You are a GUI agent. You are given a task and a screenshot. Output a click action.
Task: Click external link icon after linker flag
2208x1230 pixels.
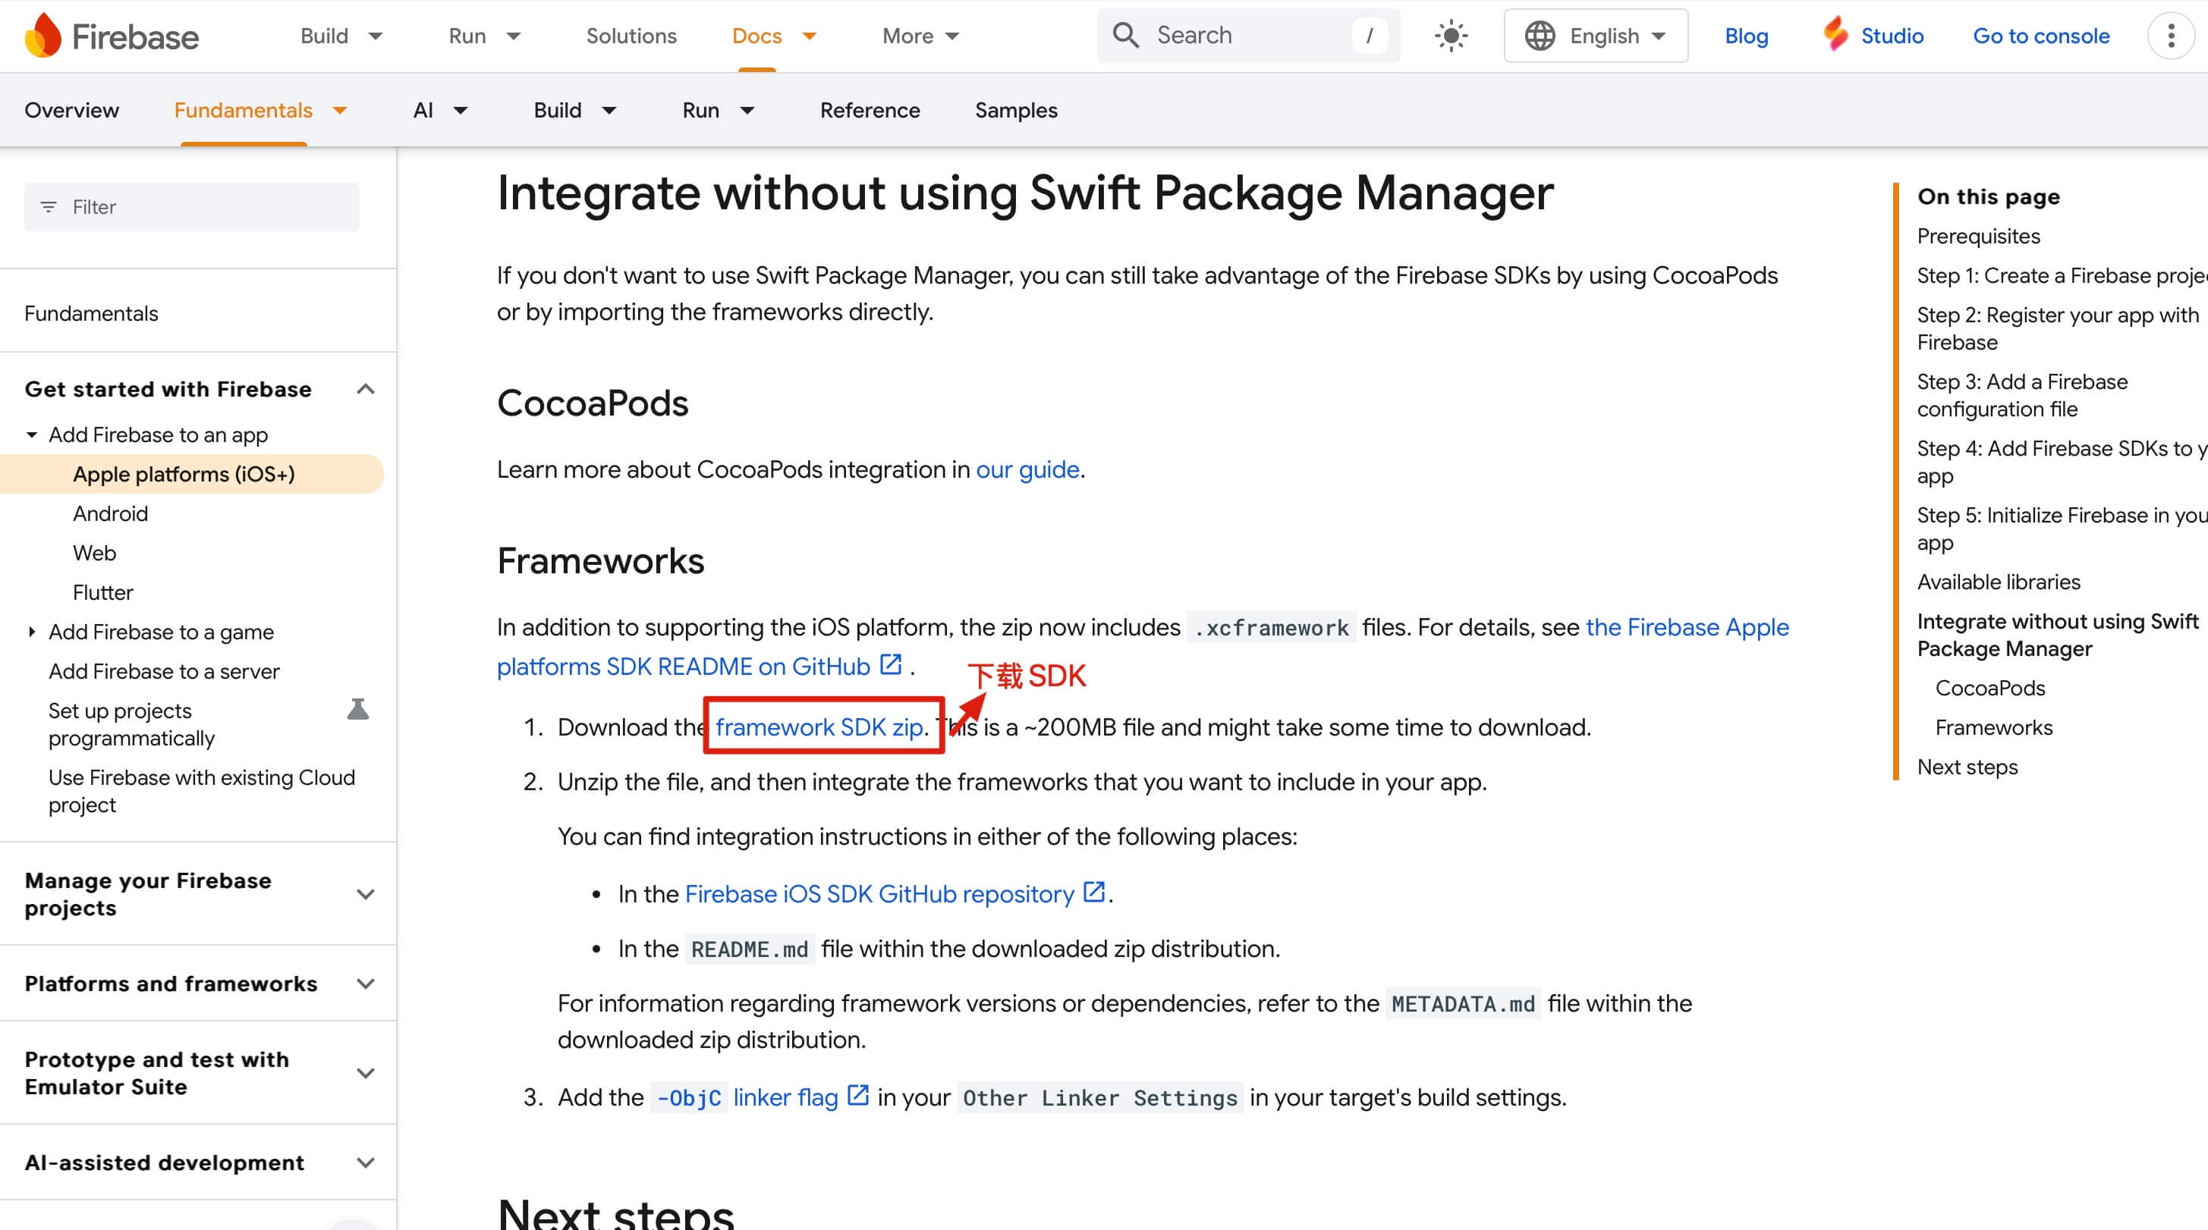click(858, 1096)
